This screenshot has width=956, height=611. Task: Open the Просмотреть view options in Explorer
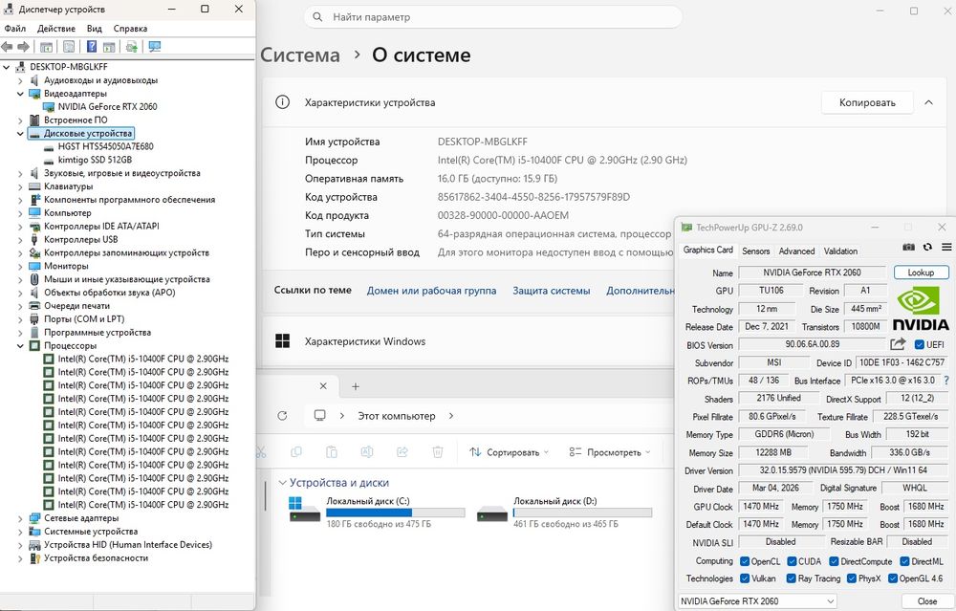click(610, 452)
